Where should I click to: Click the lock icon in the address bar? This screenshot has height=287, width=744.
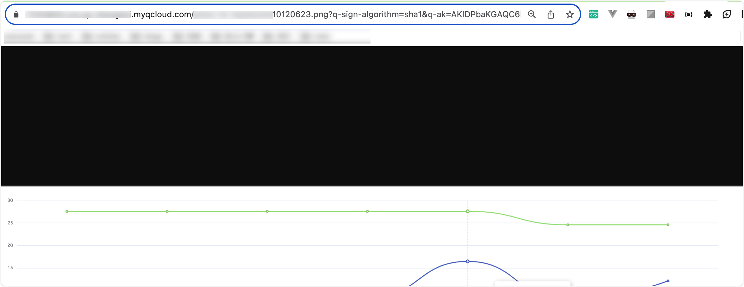click(16, 15)
